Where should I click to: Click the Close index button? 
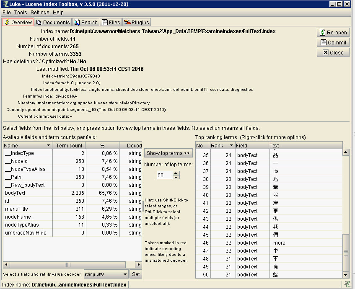click(333, 52)
